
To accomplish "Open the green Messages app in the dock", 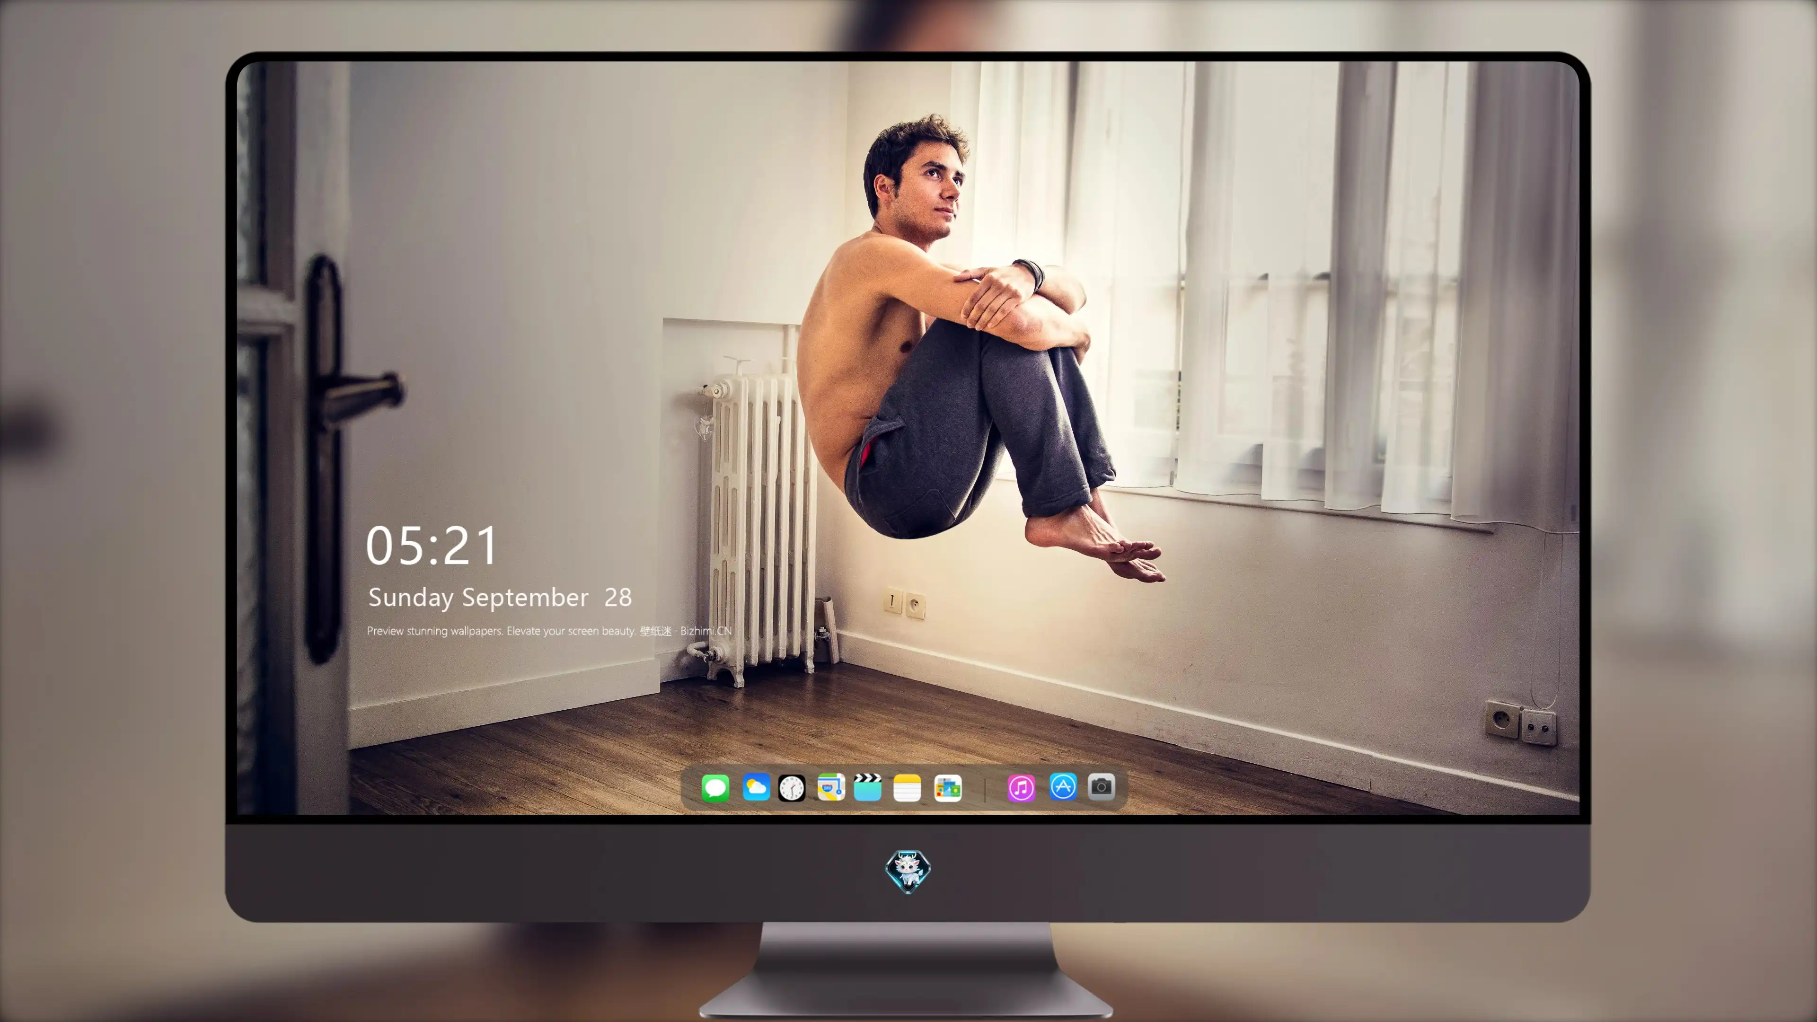I will click(715, 787).
